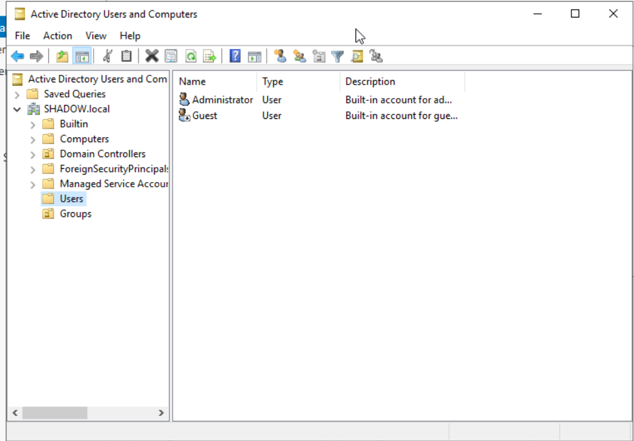Open the View menu

click(96, 36)
